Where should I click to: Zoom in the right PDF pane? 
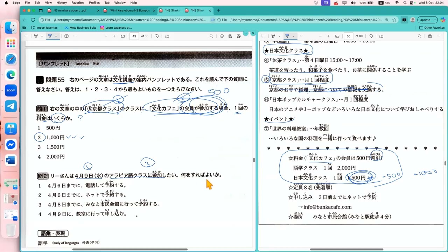(329, 36)
